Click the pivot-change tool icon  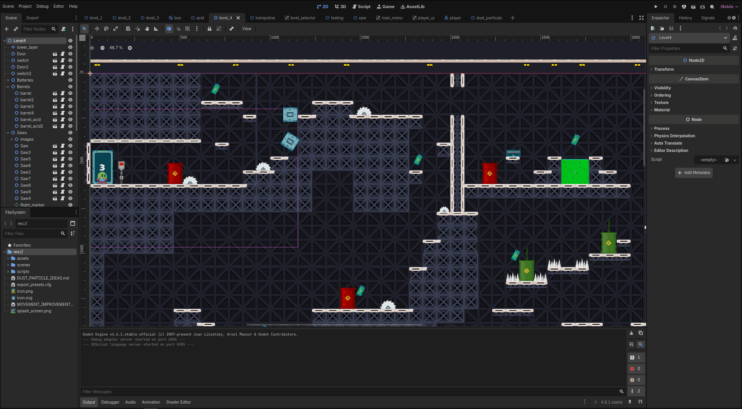coord(138,29)
